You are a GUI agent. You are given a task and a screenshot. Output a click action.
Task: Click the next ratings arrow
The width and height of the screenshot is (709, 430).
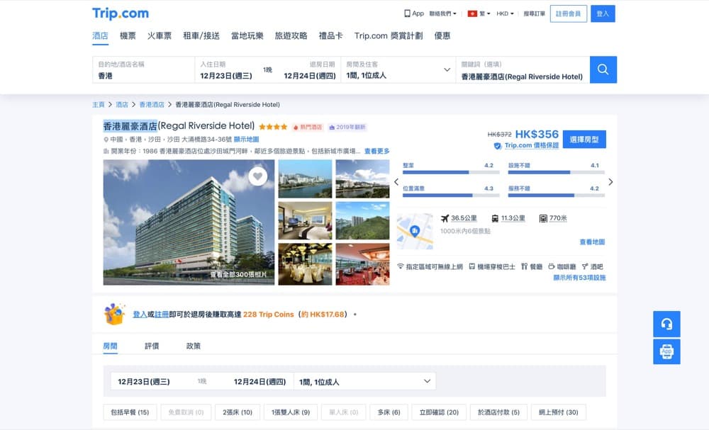[610, 182]
